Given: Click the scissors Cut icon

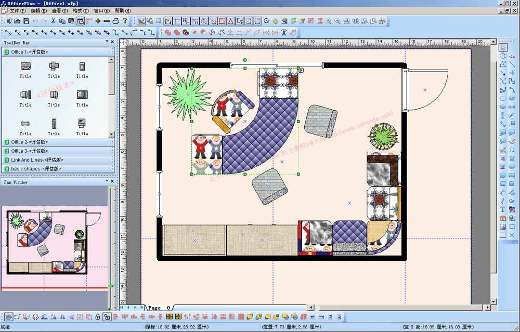Looking at the screenshot, I should [x=53, y=21].
